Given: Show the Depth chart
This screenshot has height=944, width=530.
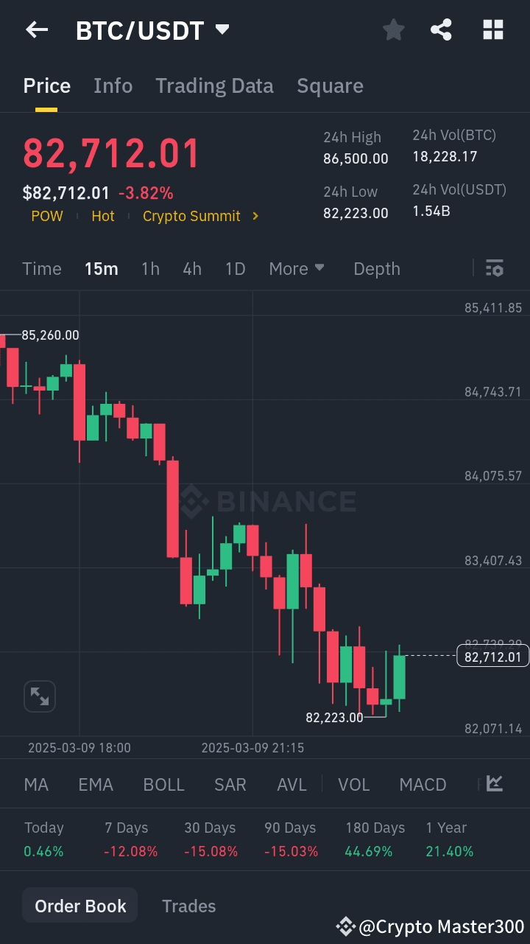Looking at the screenshot, I should click(377, 269).
